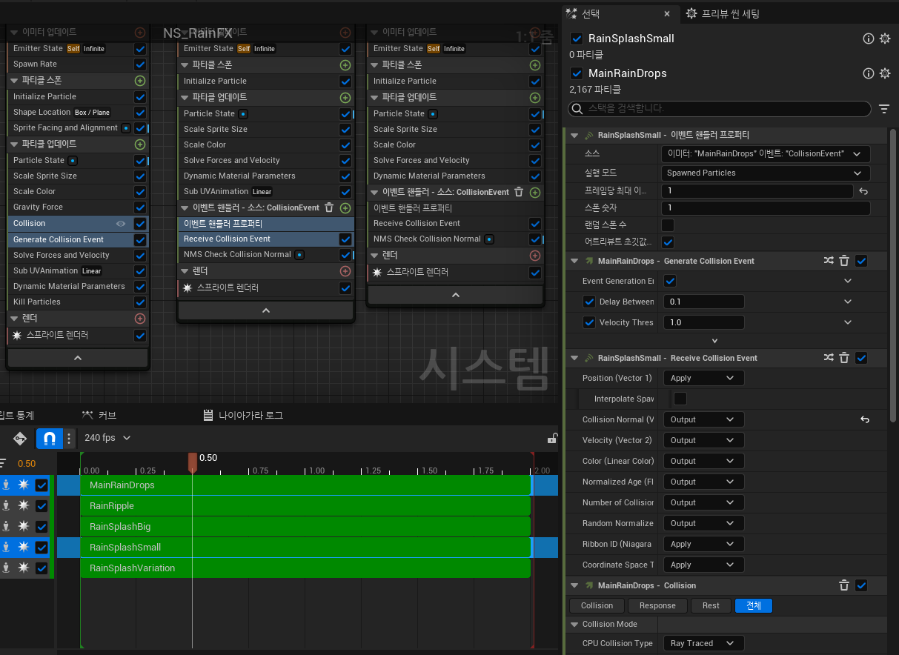Filter properties by Rest button
The width and height of the screenshot is (899, 655).
711,605
